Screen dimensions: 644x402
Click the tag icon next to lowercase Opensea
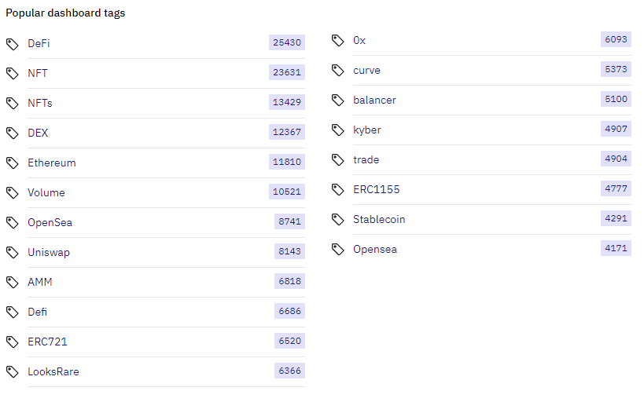point(337,250)
